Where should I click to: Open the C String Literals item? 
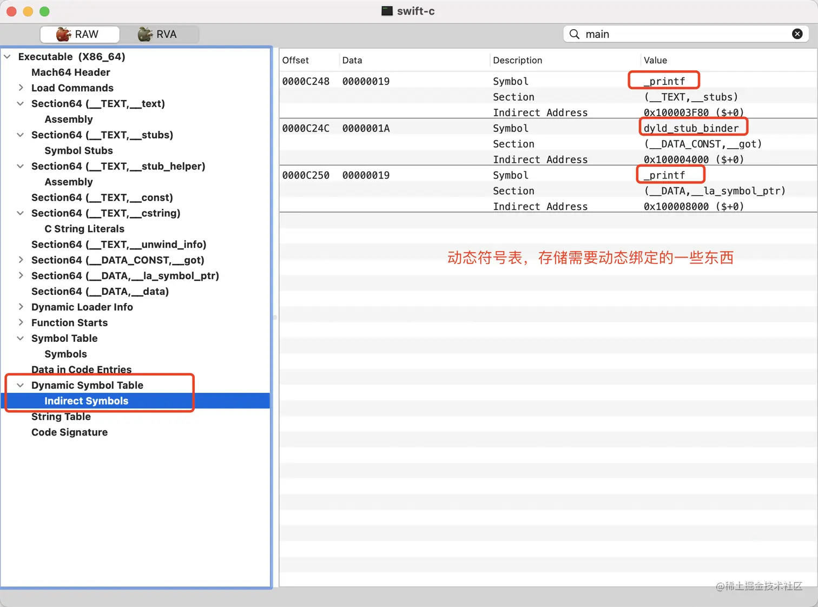[84, 229]
